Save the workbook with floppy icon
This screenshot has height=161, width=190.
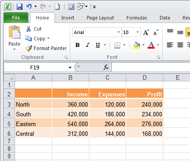click(19, 7)
